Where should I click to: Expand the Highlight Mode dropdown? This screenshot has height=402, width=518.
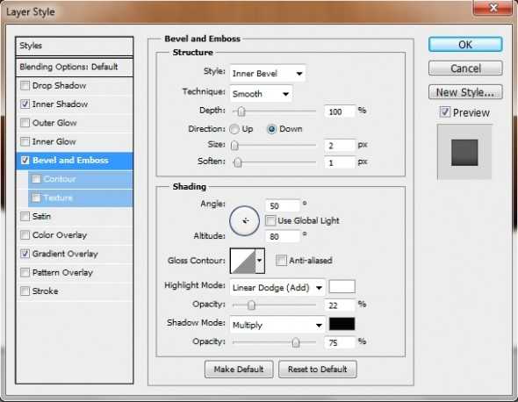[x=277, y=288]
